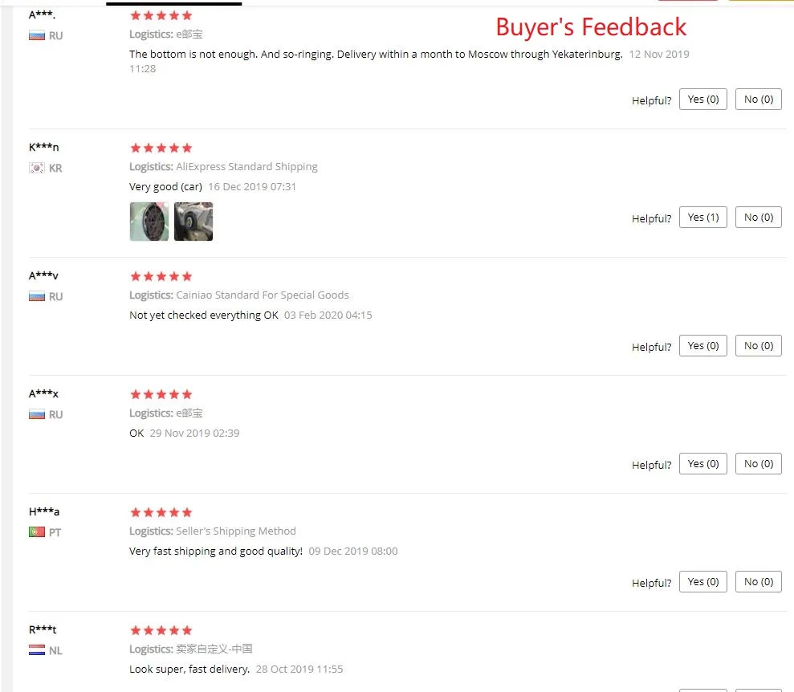The width and height of the screenshot is (794, 692).
Task: Vote No on H***a's Portugal review
Action: coord(758,582)
